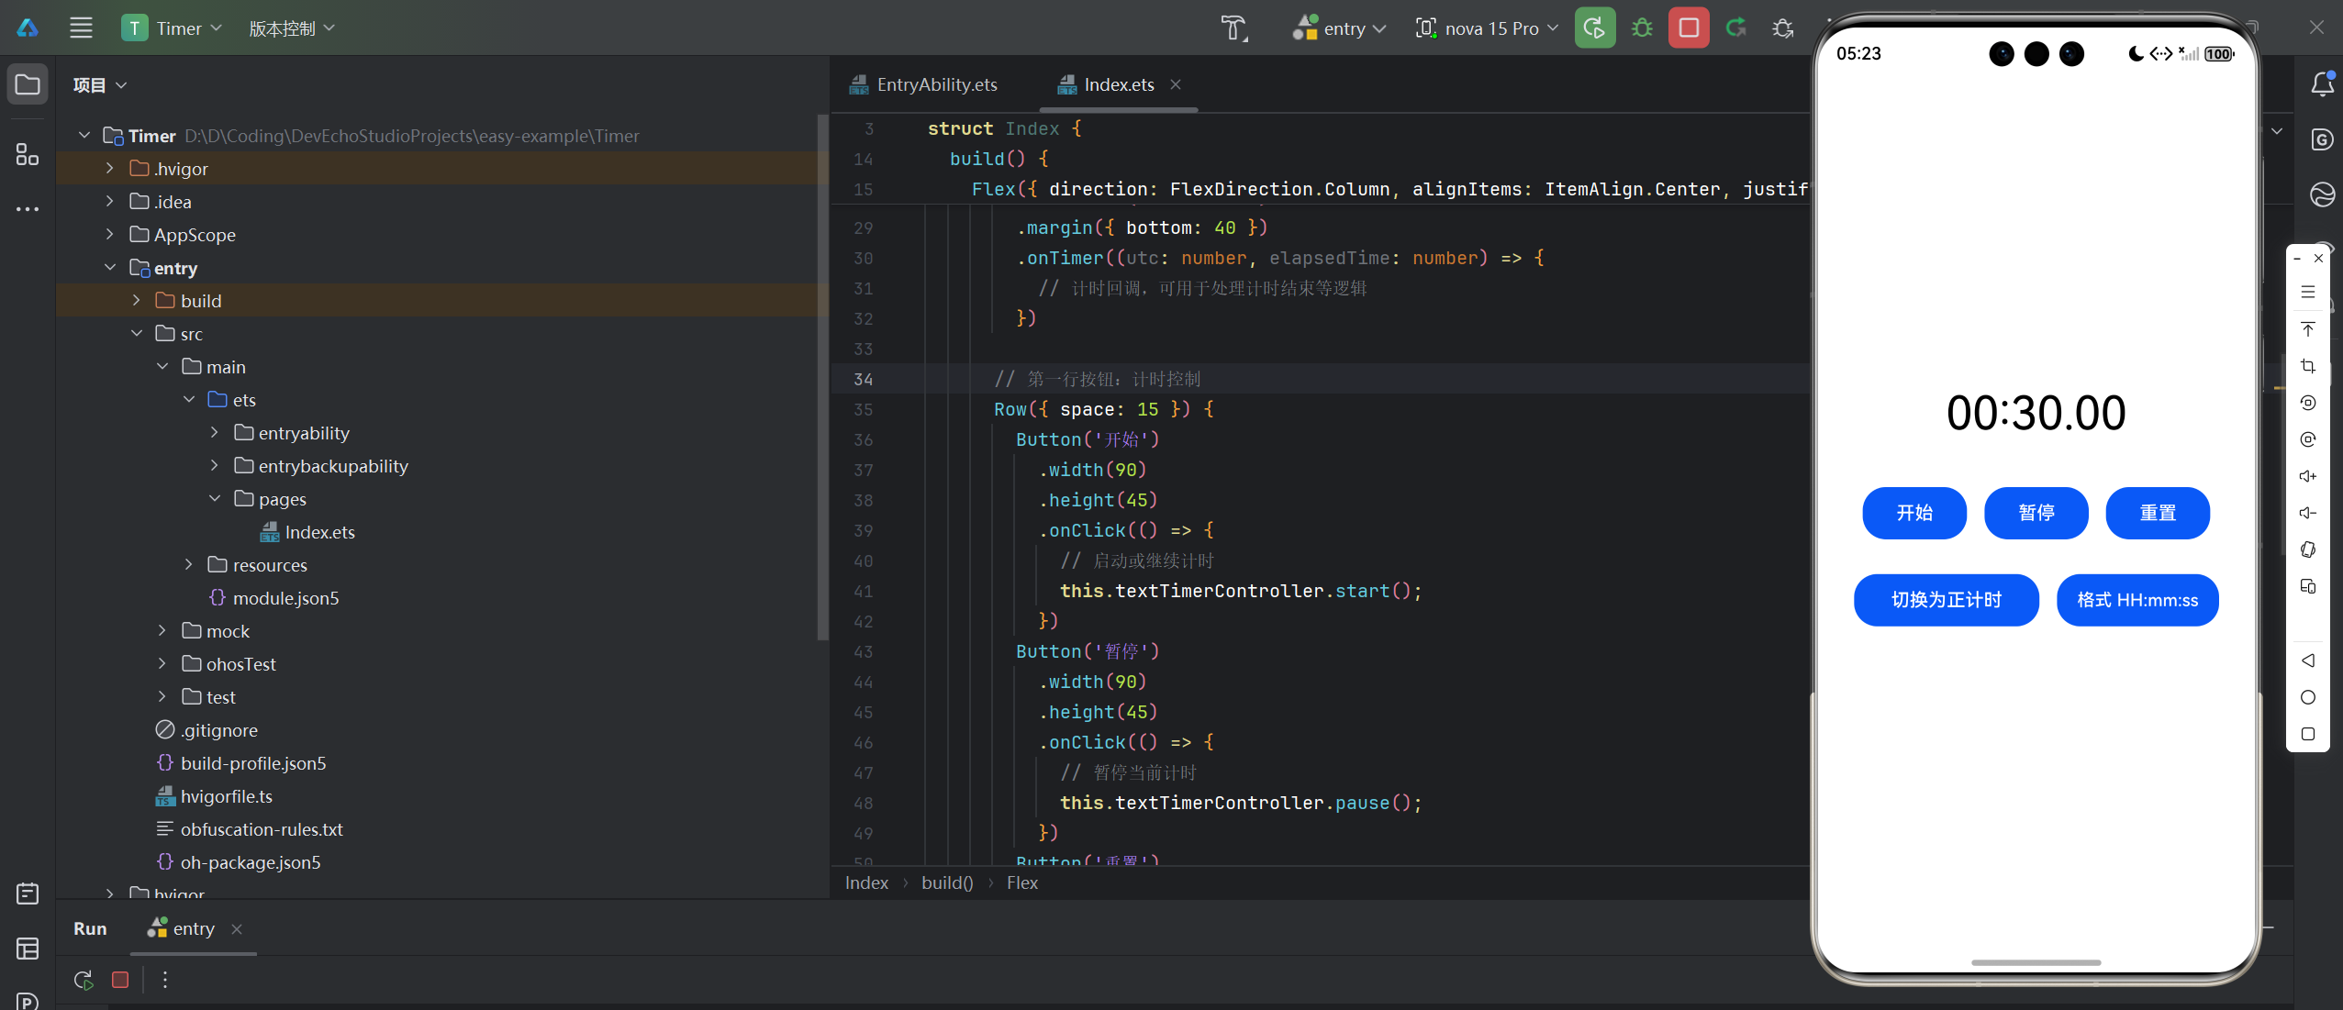Image resolution: width=2343 pixels, height=1010 pixels.
Task: Click the Rerun icon in Run panel
Action: 84,980
